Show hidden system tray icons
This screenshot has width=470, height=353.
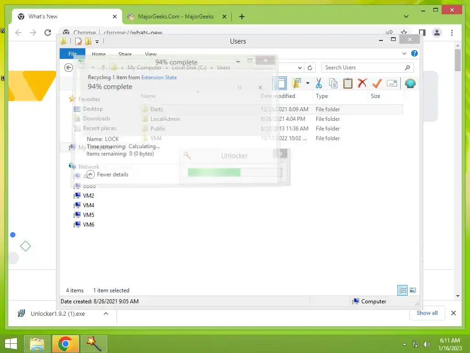coord(405,344)
